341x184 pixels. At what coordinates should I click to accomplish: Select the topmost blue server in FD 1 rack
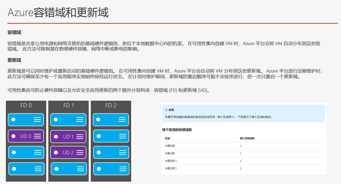[x=68, y=120]
